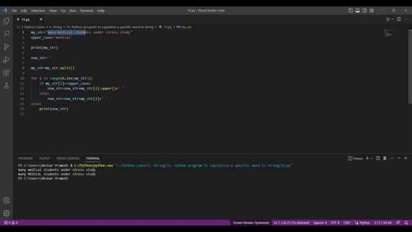
Task: Customize layout icon in title bar
Action: click(x=371, y=10)
